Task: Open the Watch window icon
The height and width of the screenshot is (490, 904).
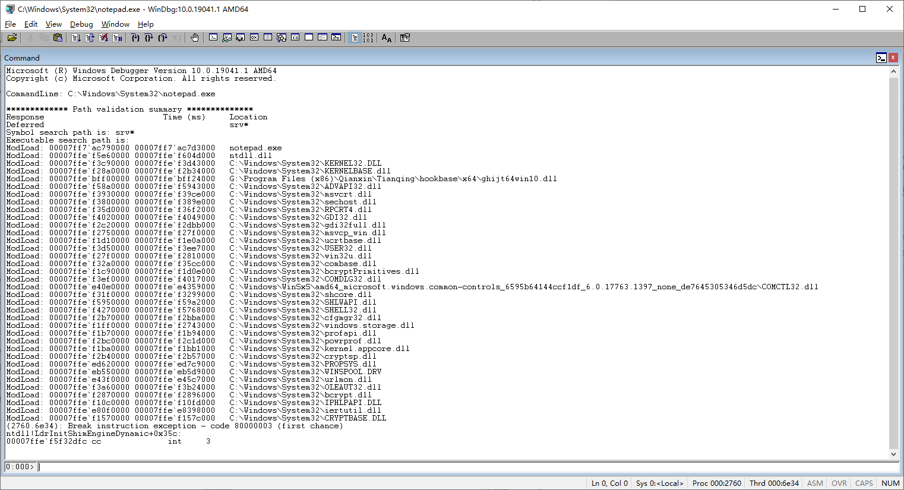Action: pyautogui.click(x=226, y=37)
